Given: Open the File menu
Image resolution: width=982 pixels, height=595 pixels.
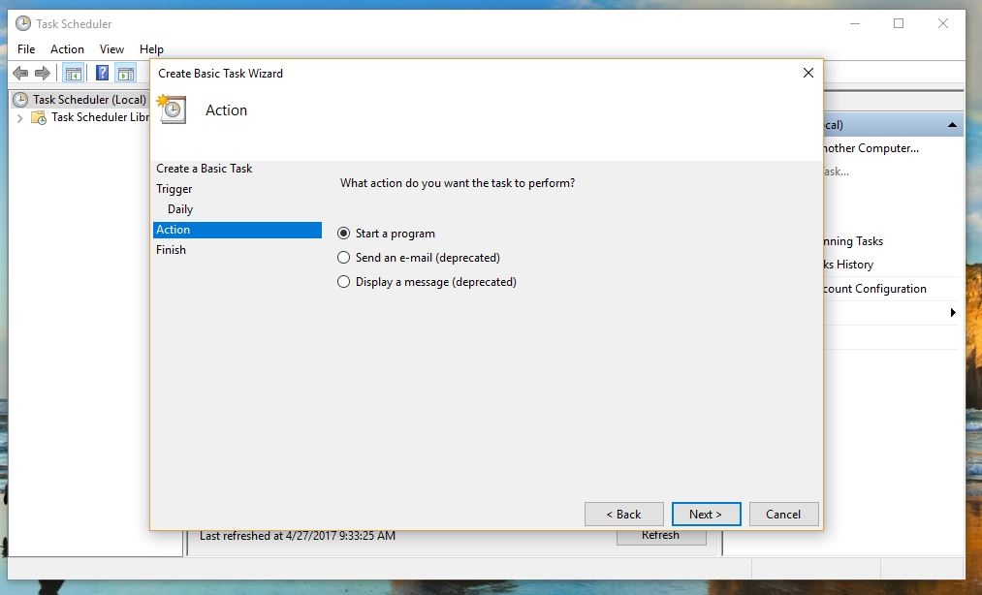Looking at the screenshot, I should (x=26, y=48).
